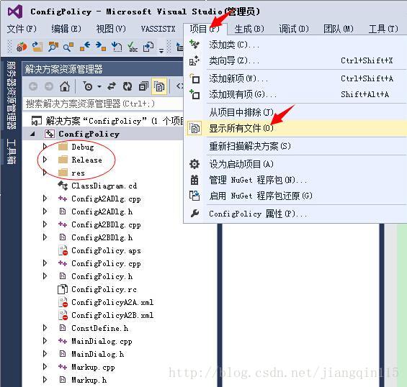Collapse the ConfigPolicy project node
Viewport: 407px width, 387px height.
click(x=32, y=134)
